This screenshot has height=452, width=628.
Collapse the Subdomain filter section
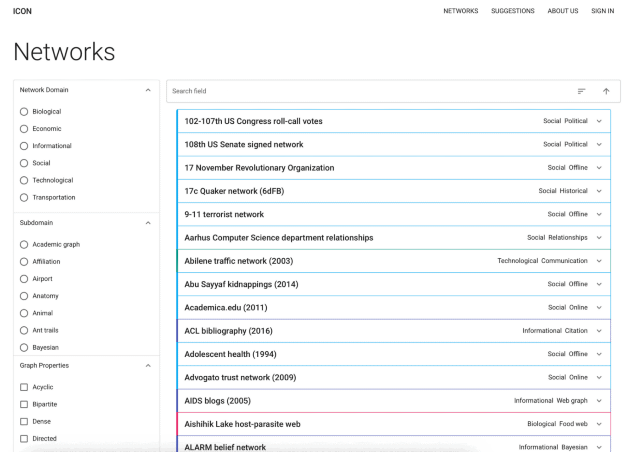point(148,223)
